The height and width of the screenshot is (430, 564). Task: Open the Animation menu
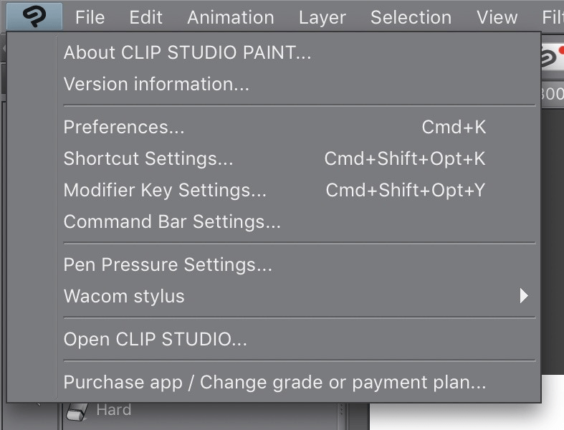[x=230, y=16]
